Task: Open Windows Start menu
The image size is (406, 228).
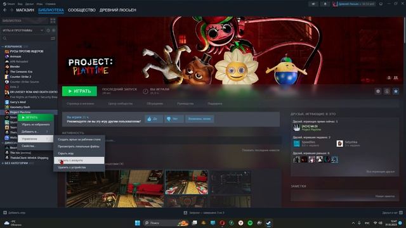Action: tap(138, 223)
